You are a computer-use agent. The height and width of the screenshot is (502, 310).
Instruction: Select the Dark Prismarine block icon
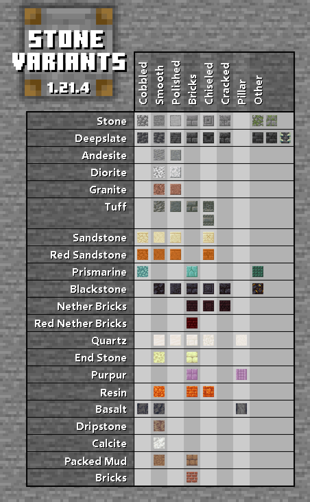pos(258,272)
